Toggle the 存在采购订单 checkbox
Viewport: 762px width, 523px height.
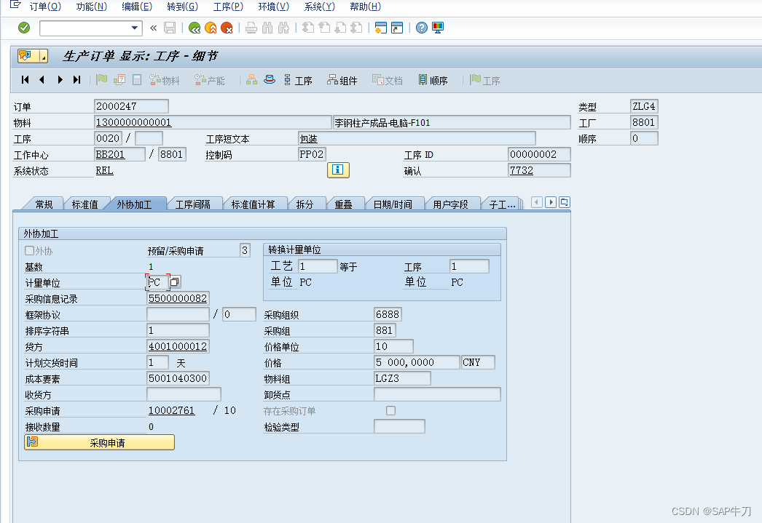tap(390, 411)
